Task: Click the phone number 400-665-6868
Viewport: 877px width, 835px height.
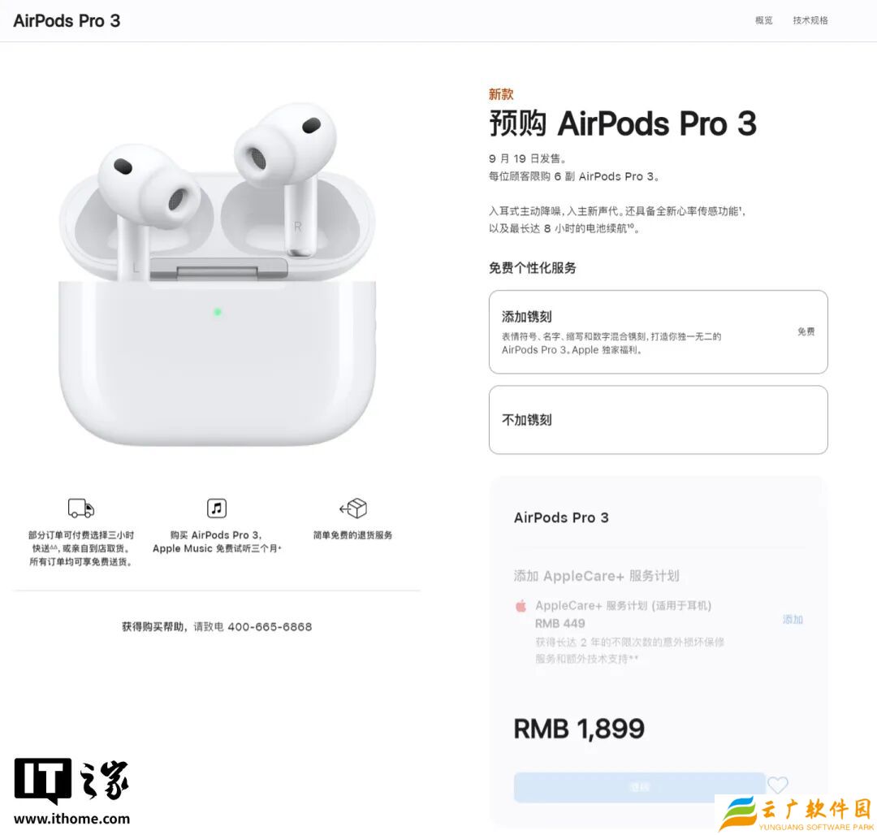Action: (270, 627)
